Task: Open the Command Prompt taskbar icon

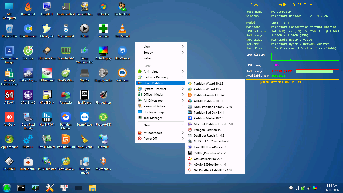Action: (21, 188)
